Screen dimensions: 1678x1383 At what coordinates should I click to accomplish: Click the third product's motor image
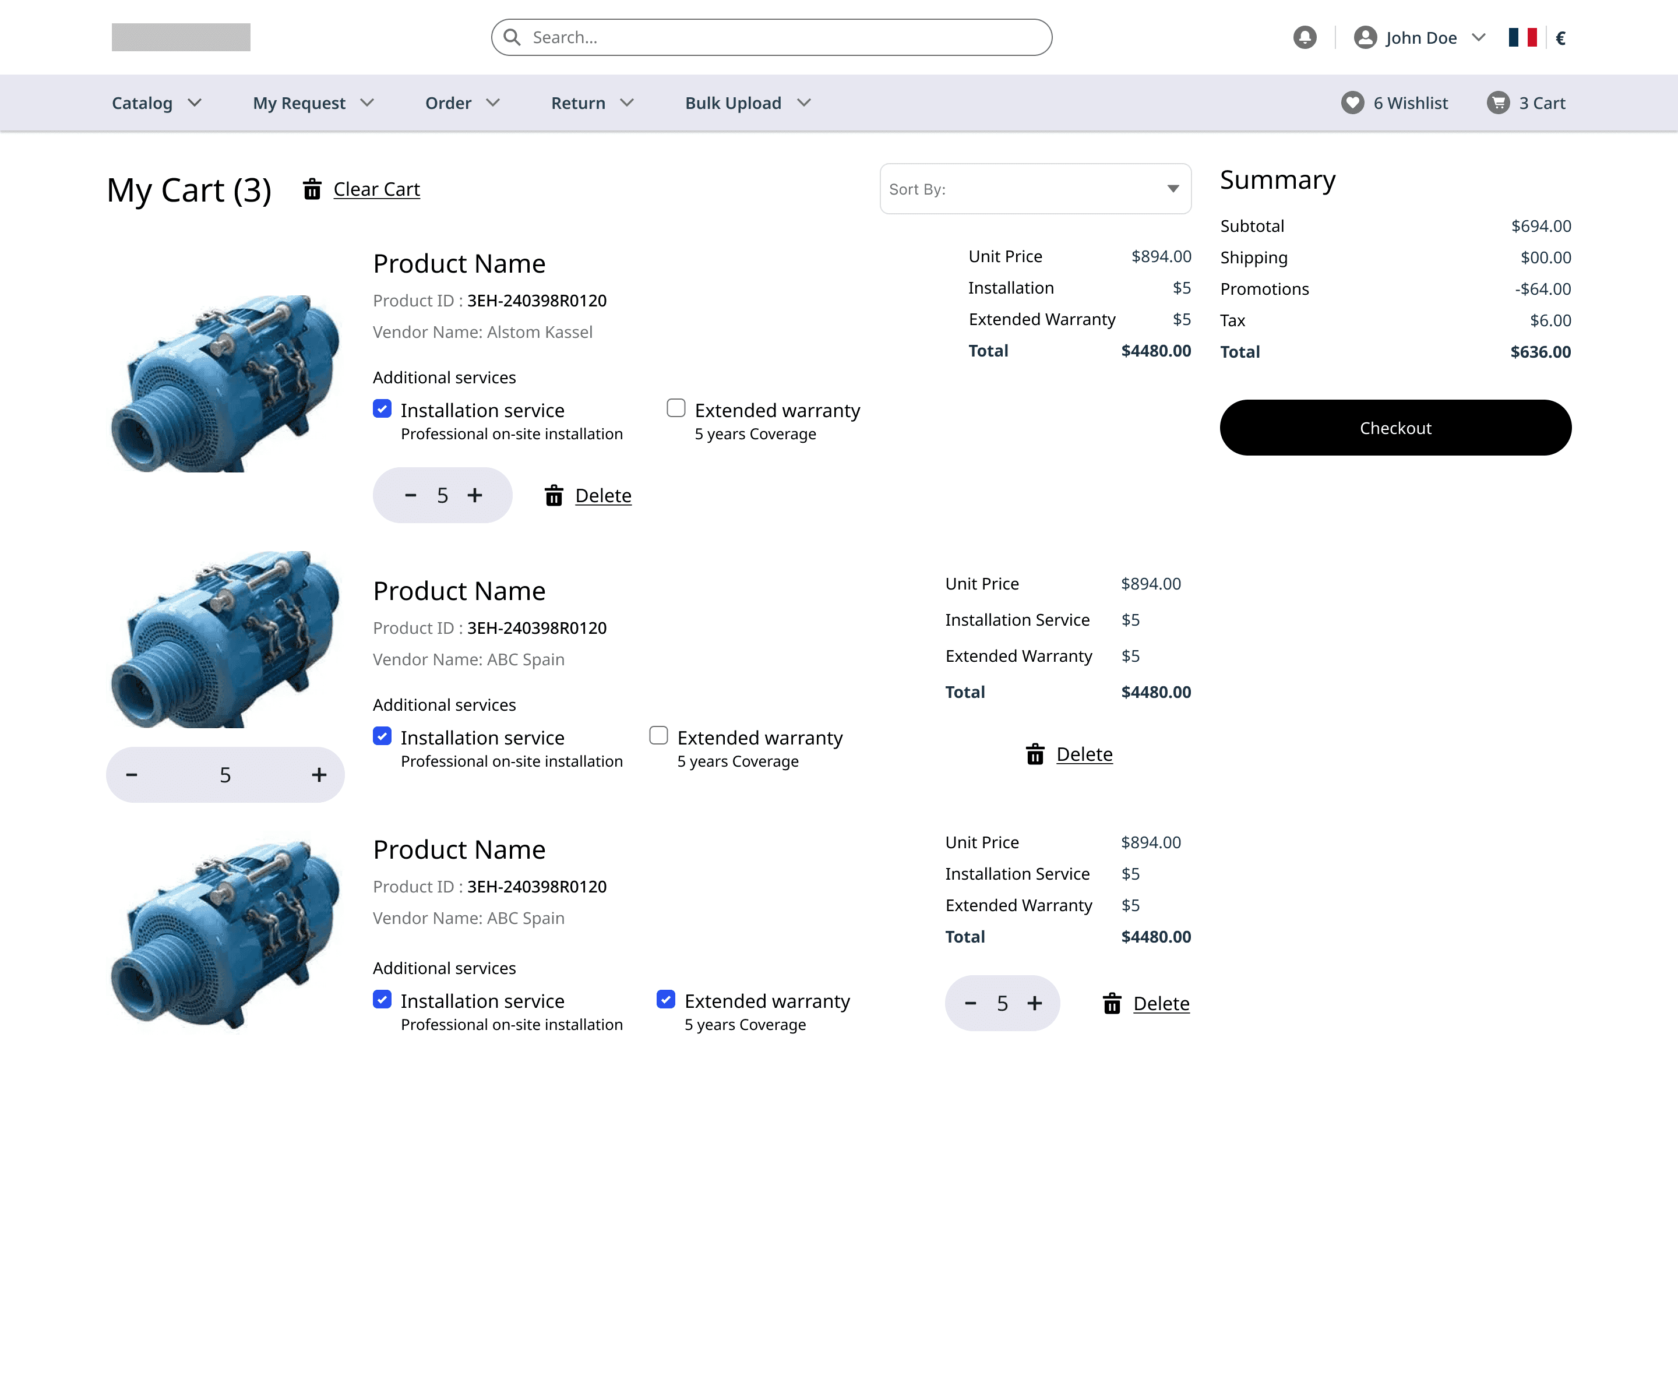(225, 934)
